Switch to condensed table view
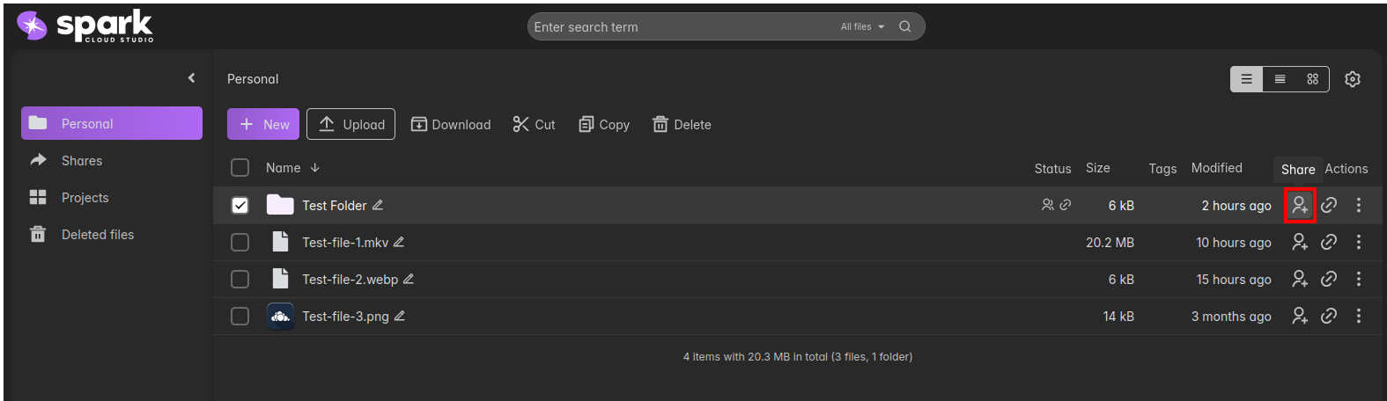 click(1280, 79)
